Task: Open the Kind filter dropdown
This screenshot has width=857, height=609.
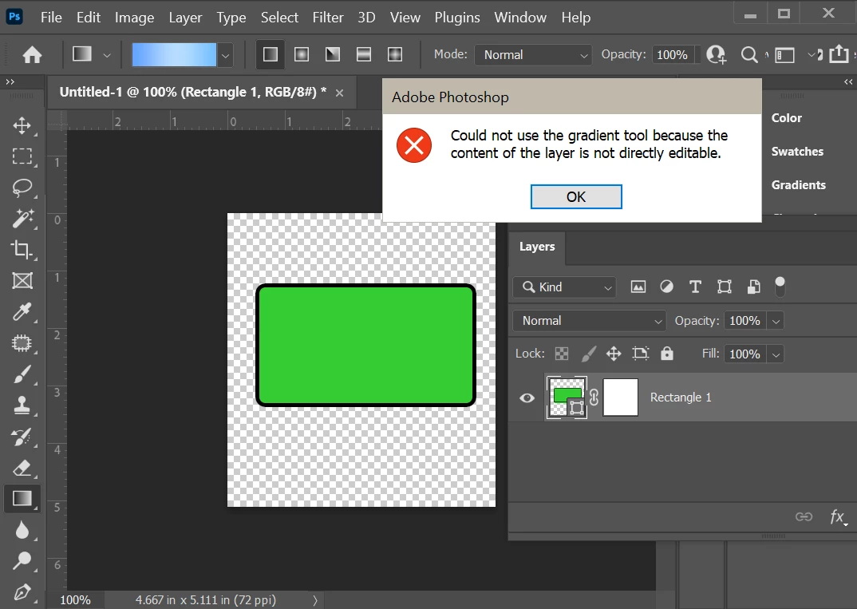Action: tap(564, 287)
